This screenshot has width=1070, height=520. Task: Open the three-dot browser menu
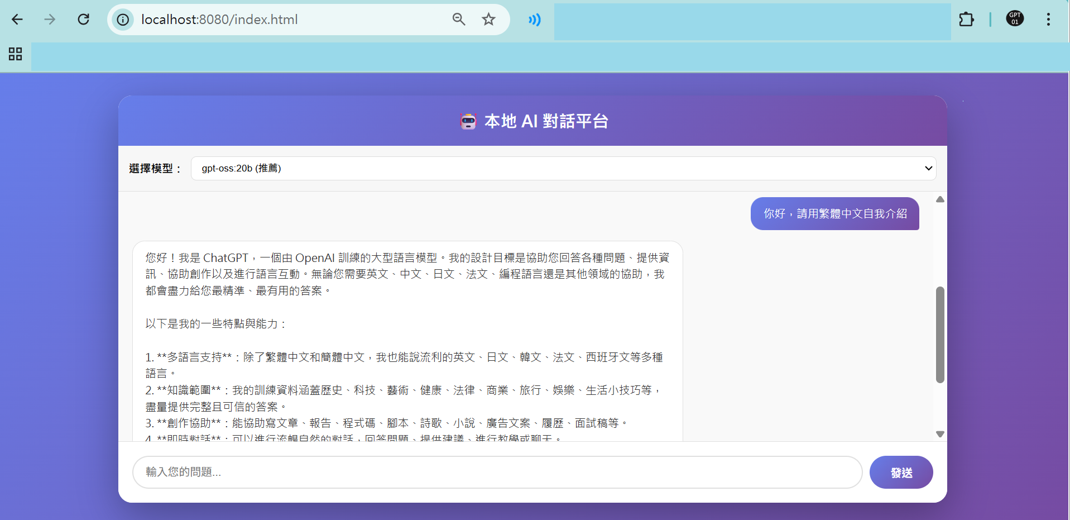coord(1048,19)
